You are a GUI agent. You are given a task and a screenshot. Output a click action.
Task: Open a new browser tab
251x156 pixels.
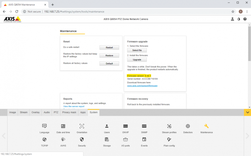coord(52,5)
